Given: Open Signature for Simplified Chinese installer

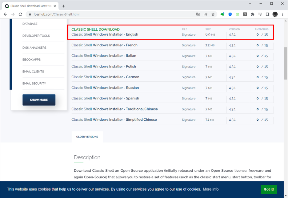Looking at the screenshot, I should pos(189,120).
